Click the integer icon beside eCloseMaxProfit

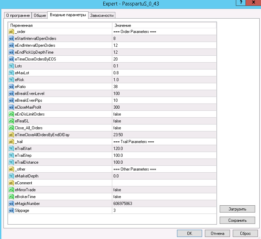[11, 107]
